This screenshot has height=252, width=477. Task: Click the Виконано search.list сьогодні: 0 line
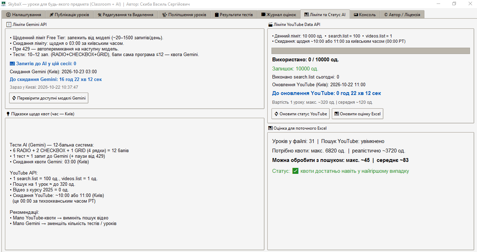[x=305, y=77]
